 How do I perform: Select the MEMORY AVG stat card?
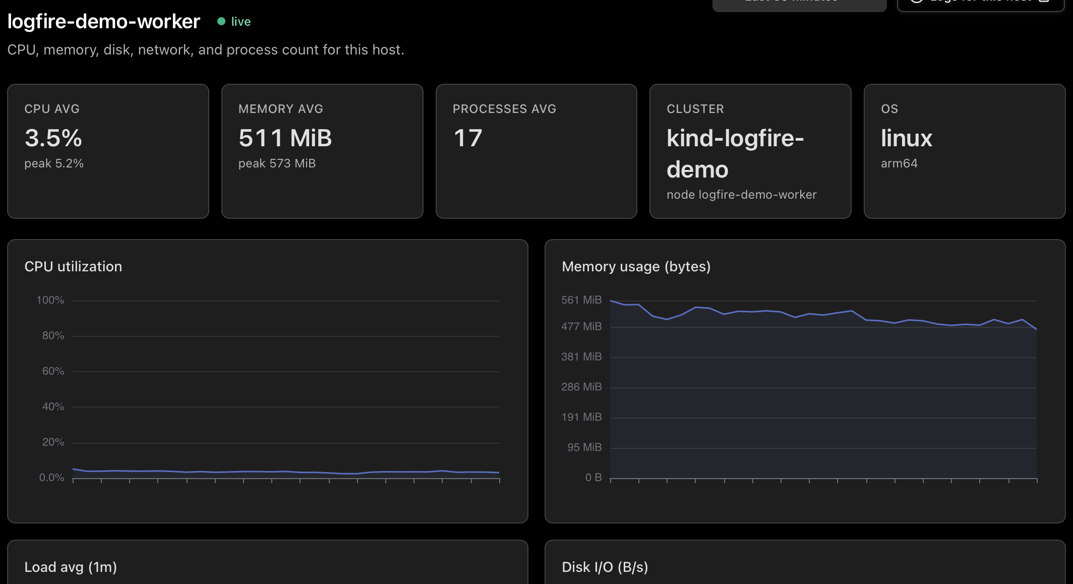(322, 151)
